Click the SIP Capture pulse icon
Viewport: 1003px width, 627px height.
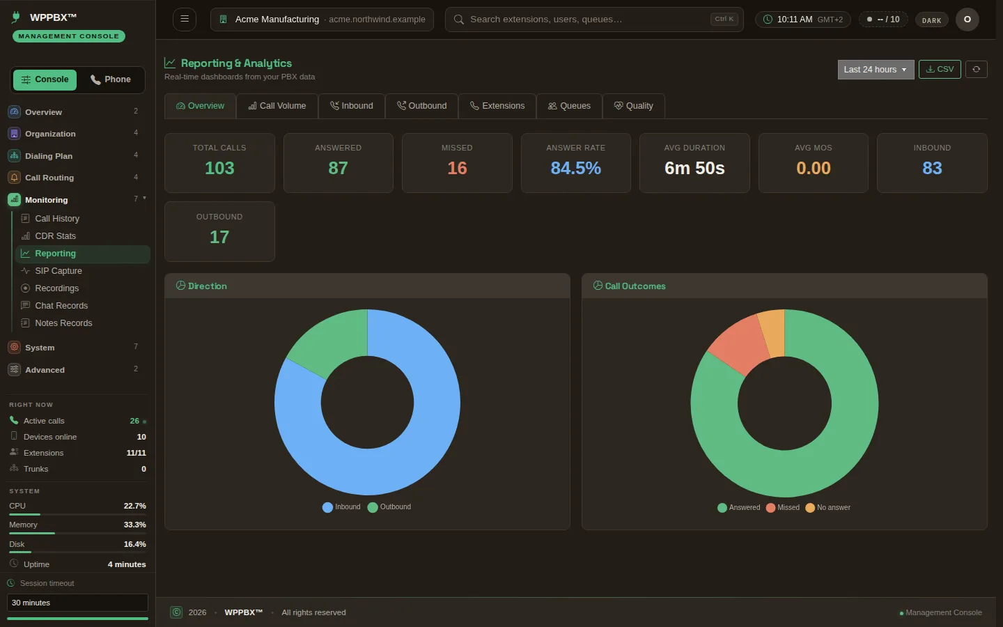(26, 271)
